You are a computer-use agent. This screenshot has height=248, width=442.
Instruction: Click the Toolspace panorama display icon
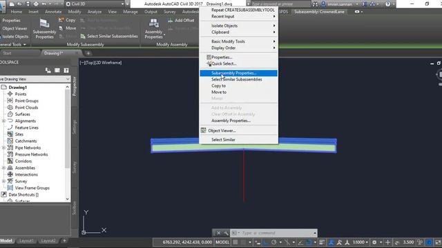point(57,70)
